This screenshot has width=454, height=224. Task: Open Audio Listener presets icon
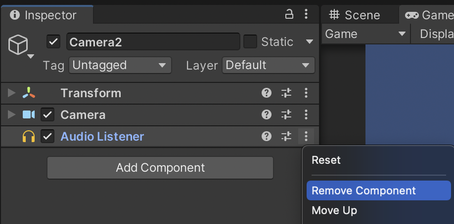click(286, 136)
